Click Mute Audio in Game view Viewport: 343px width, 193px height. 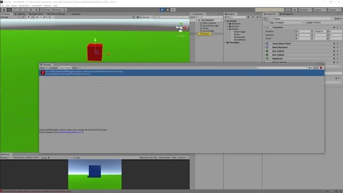(165, 158)
